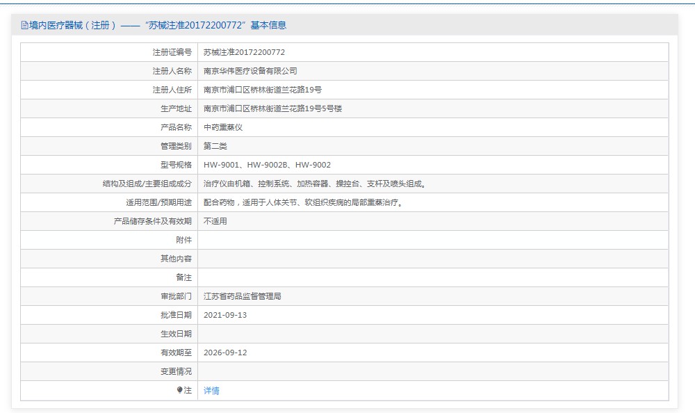Click the 管理类别 row label

point(176,146)
